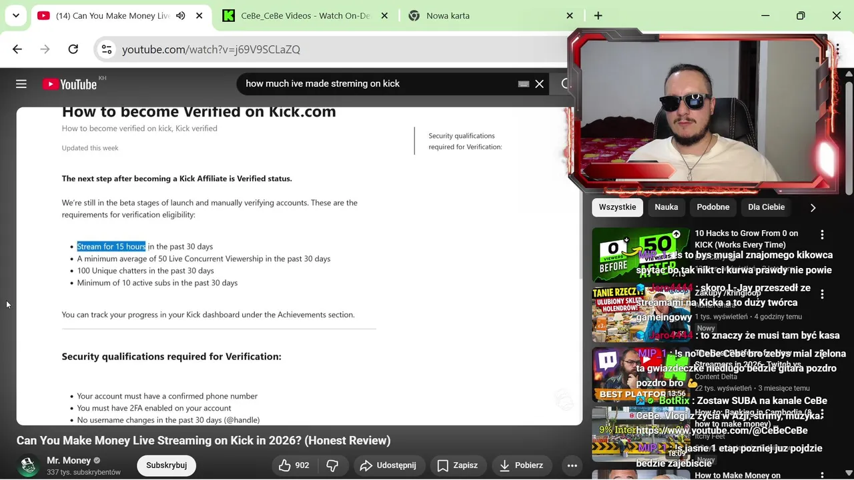The height and width of the screenshot is (480, 854).
Task: Open a new browser tab
Action: [x=598, y=15]
